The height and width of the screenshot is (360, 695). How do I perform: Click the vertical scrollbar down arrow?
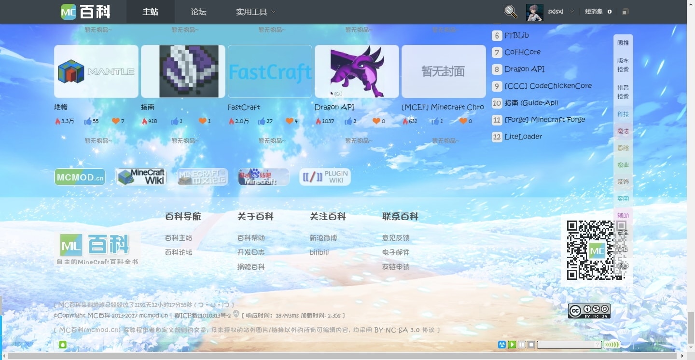tap(691, 347)
